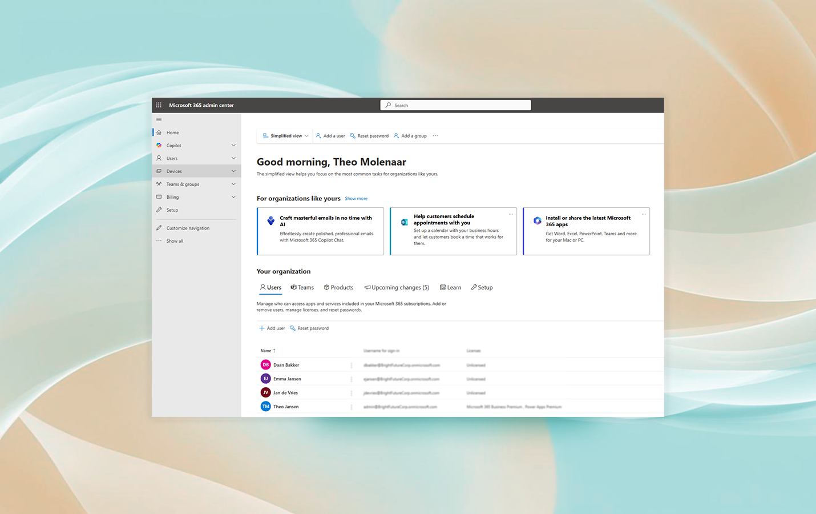Click the Microsoft 365 admin center title

click(201, 105)
